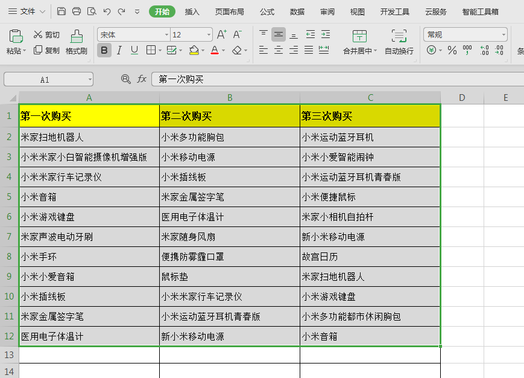Switch to the 公式 tab
Image resolution: width=524 pixels, height=378 pixels.
click(267, 11)
